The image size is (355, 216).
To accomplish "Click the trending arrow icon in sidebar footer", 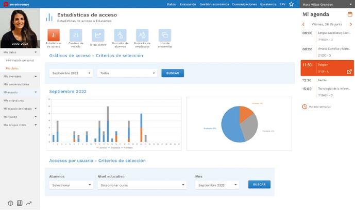I will [29, 203].
